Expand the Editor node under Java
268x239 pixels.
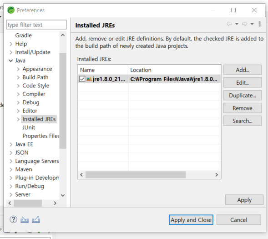tap(18, 111)
